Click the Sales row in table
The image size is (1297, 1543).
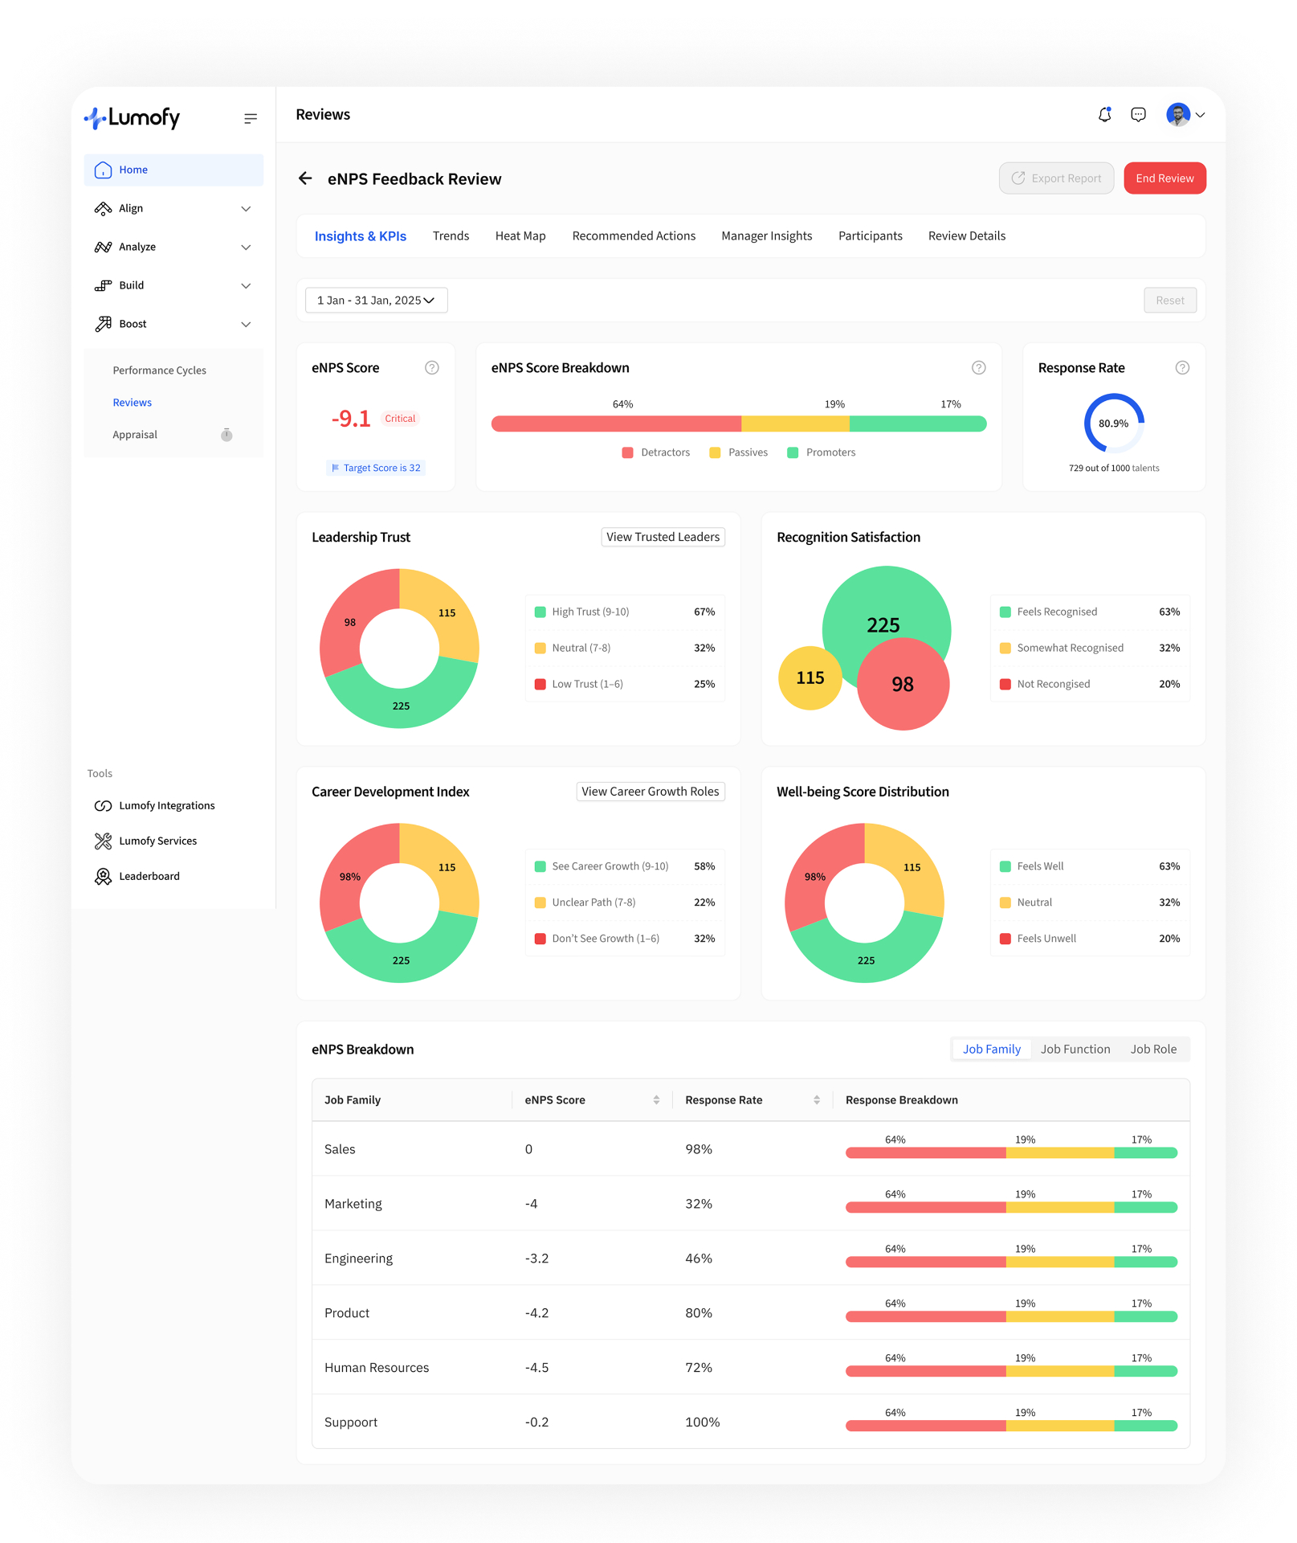750,1149
